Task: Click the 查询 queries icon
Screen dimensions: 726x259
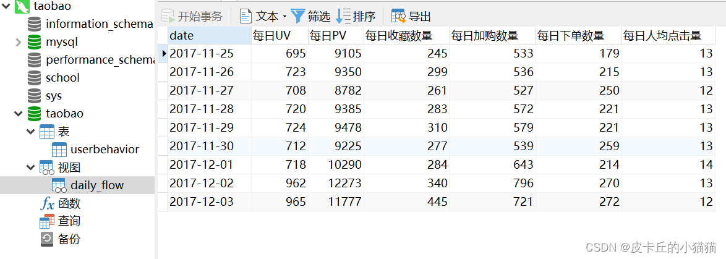Action: (x=47, y=221)
